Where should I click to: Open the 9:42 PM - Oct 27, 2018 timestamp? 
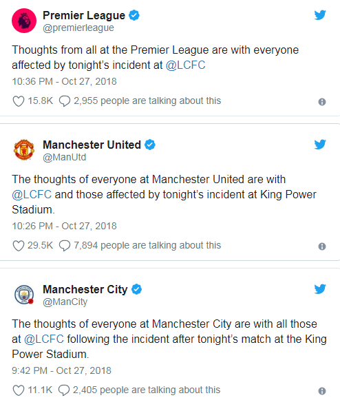coord(61,370)
